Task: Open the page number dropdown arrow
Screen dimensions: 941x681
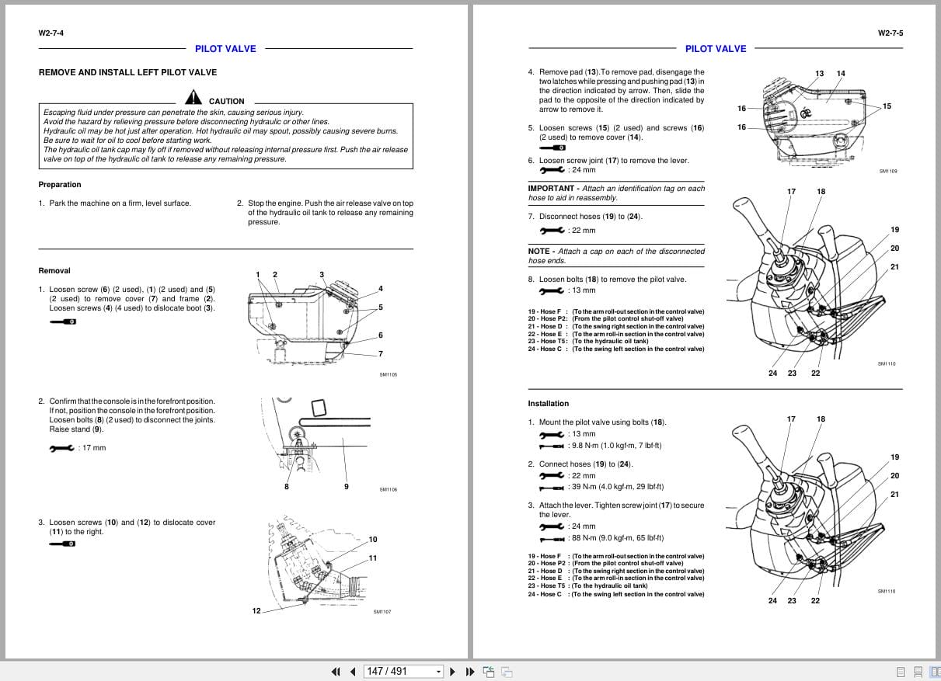Action: (439, 672)
